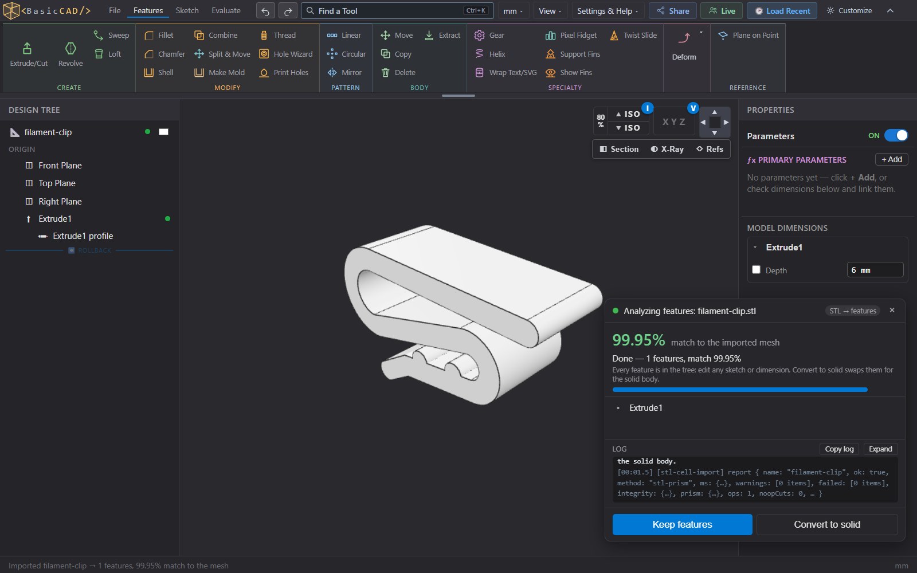Activate the Shell tool

[x=159, y=72]
